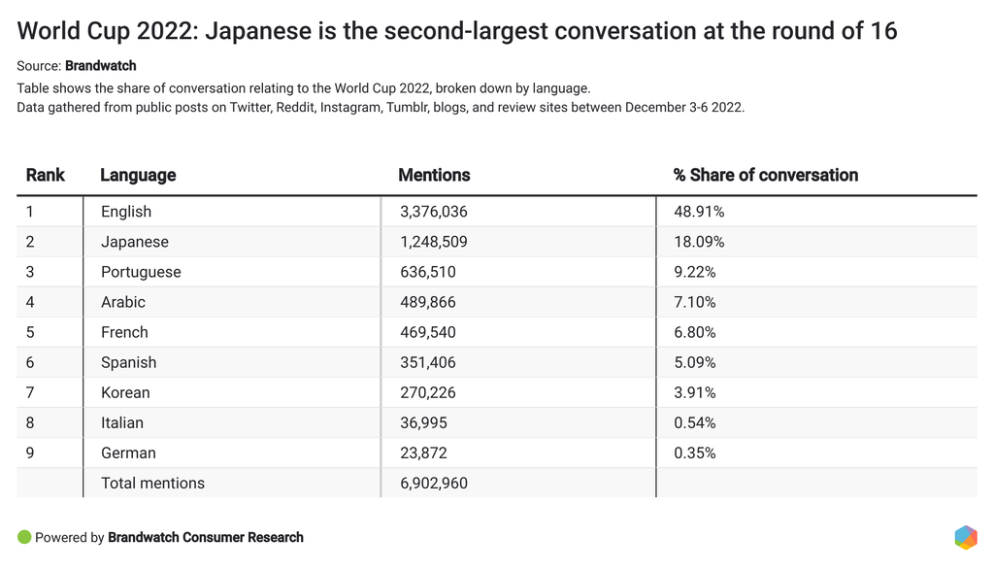
Task: Click the green dot beside Powered by
Action: click(24, 537)
